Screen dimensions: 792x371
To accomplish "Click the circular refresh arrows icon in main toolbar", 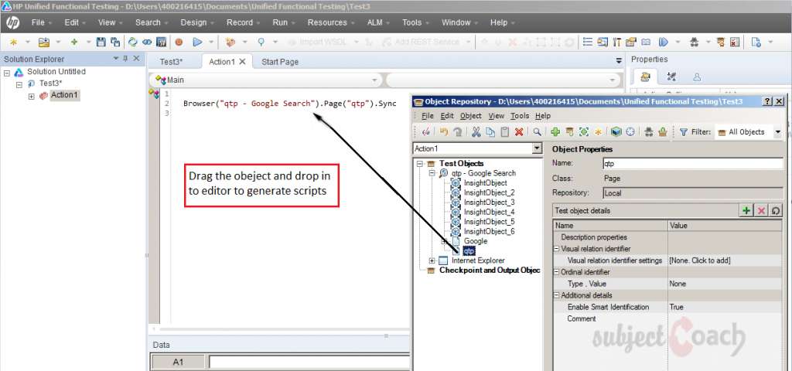I will pos(133,42).
